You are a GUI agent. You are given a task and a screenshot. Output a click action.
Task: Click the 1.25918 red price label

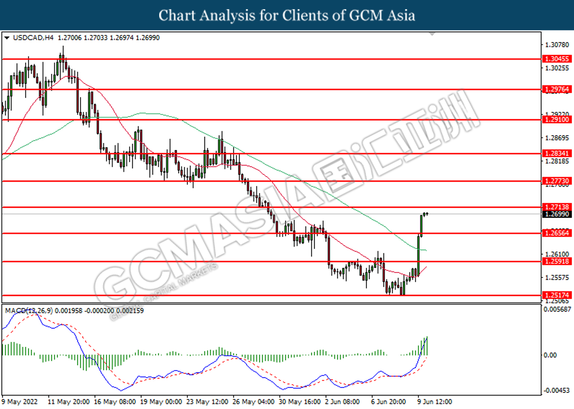click(557, 261)
